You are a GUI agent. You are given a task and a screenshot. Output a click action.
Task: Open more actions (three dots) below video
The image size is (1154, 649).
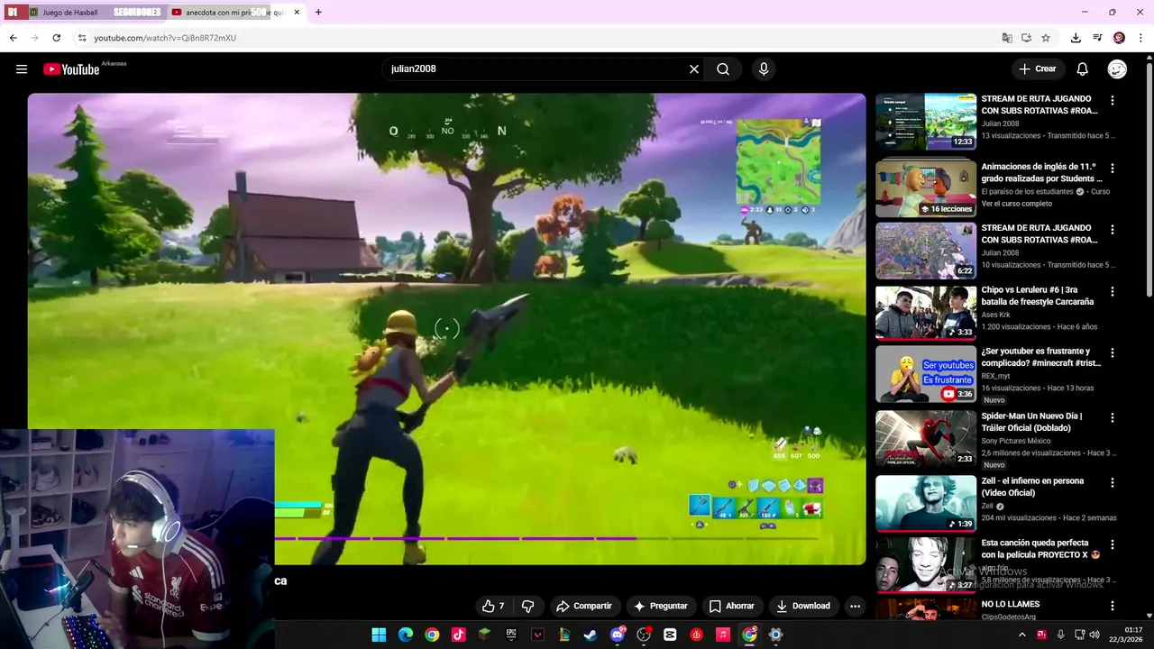point(855,606)
